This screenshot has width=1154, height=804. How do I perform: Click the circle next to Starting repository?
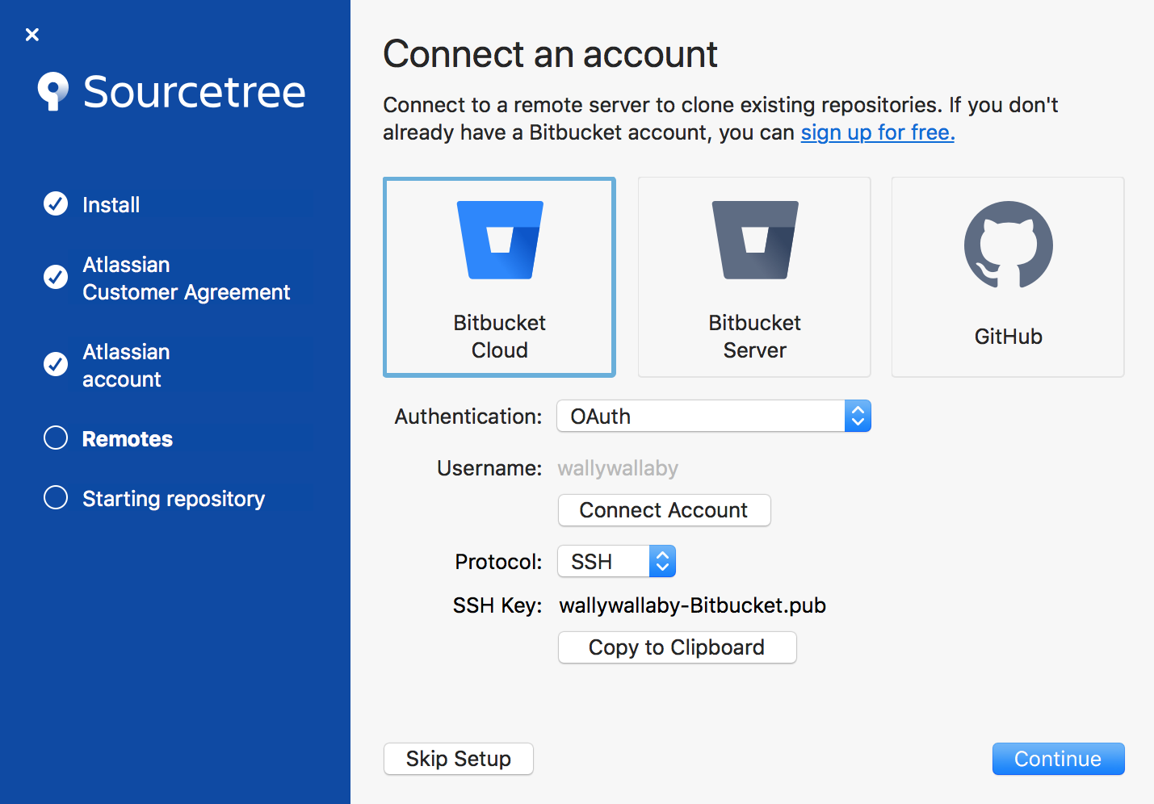[55, 497]
